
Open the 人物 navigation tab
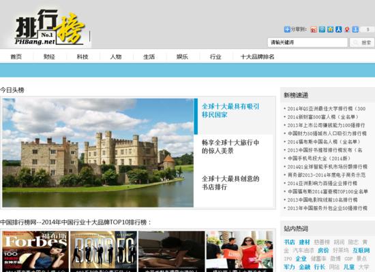point(115,57)
